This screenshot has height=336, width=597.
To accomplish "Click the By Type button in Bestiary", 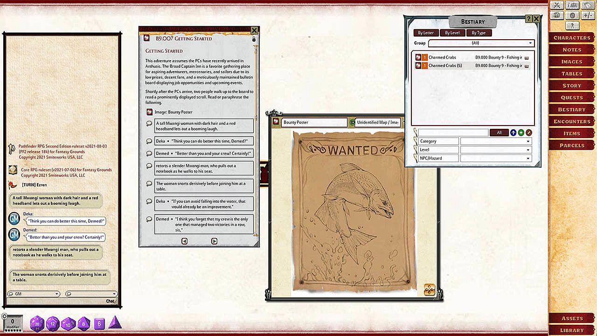I will pos(479,33).
